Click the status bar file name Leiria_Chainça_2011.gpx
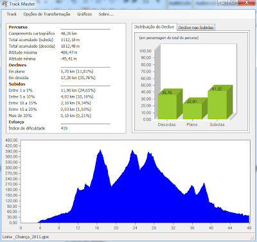 [x=26, y=237]
